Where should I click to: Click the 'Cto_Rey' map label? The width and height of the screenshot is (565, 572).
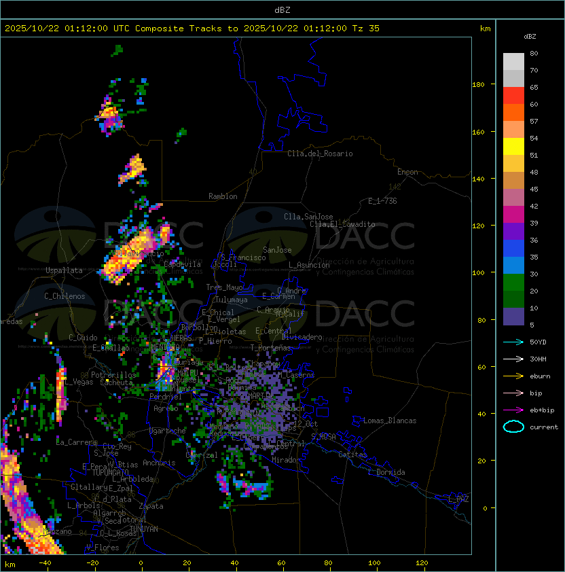coord(117,446)
